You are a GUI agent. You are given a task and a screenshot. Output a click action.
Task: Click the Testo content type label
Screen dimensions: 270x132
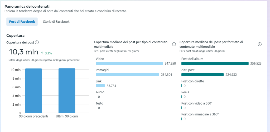click(x=100, y=103)
